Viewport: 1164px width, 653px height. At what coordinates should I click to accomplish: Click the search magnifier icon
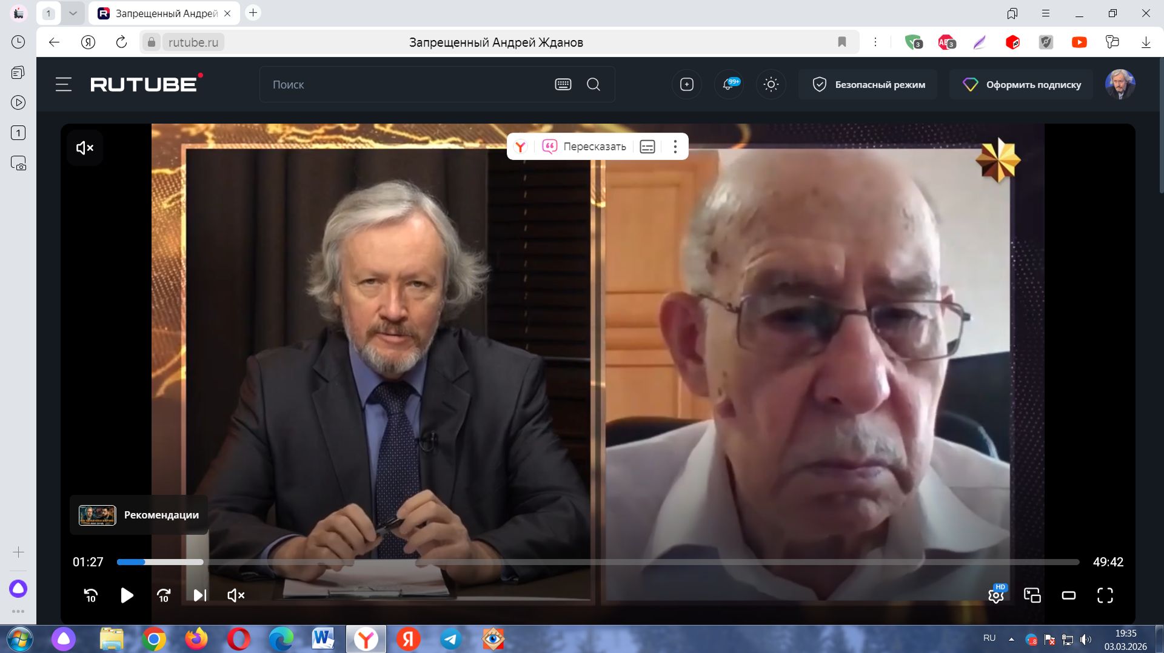pyautogui.click(x=594, y=84)
